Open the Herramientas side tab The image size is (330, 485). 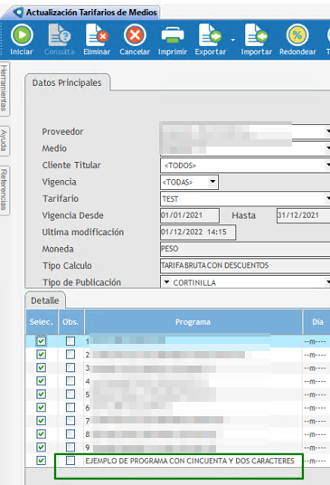tap(4, 89)
